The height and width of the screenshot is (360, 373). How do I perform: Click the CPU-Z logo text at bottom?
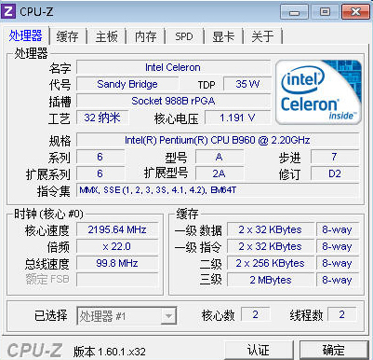34,351
